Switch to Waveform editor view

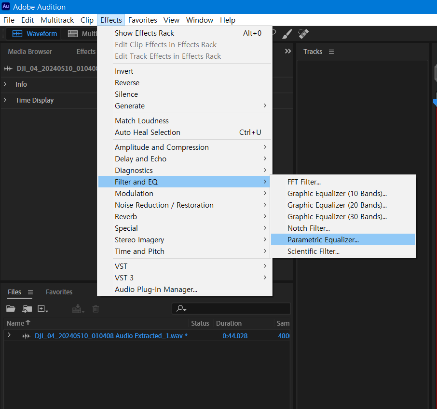pos(35,34)
